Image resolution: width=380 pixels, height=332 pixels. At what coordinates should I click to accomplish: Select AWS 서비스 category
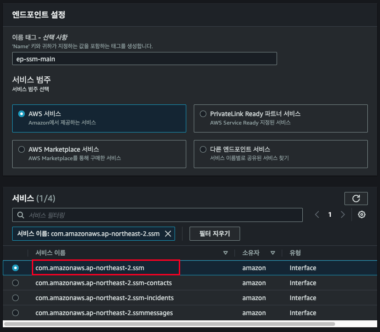(x=99, y=118)
